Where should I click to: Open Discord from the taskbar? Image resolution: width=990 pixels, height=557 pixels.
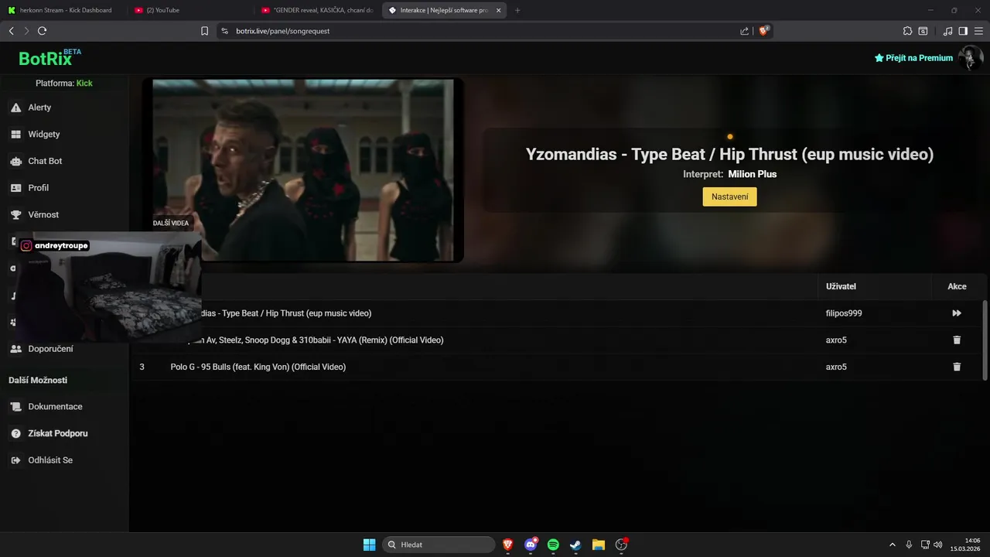[531, 545]
